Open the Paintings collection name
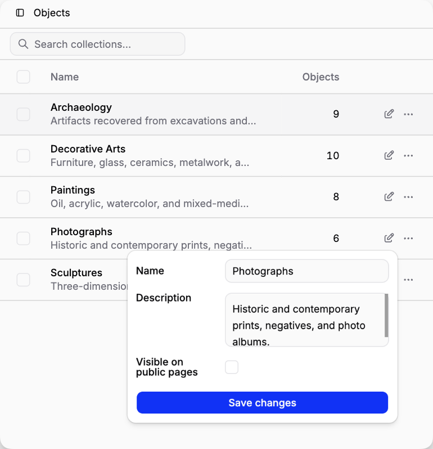The width and height of the screenshot is (433, 449). [x=73, y=190]
